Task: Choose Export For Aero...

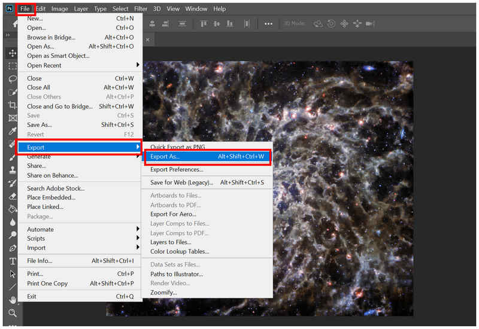Action: [x=207, y=214]
